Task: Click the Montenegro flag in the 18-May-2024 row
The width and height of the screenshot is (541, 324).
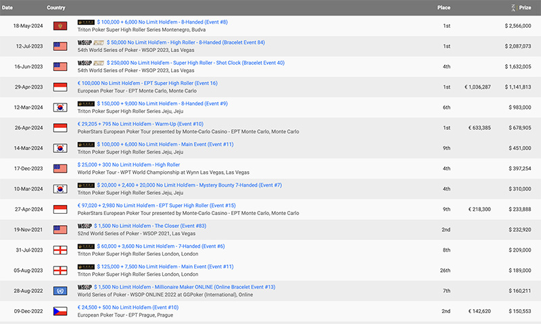Action: click(60, 26)
